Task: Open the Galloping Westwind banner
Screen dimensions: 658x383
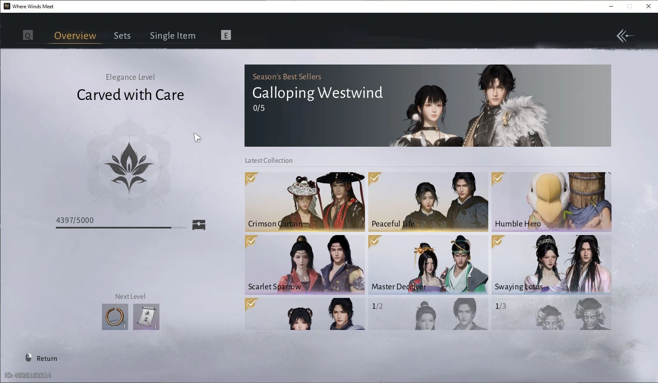Action: pyautogui.click(x=428, y=106)
